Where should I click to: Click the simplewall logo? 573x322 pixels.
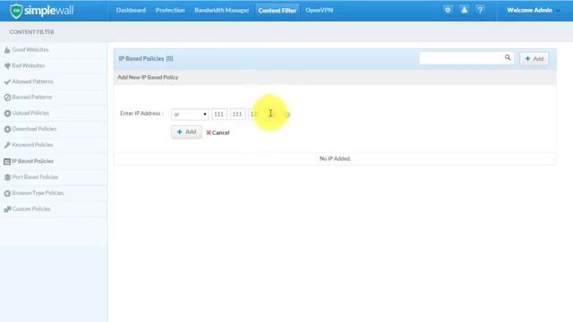click(x=42, y=11)
